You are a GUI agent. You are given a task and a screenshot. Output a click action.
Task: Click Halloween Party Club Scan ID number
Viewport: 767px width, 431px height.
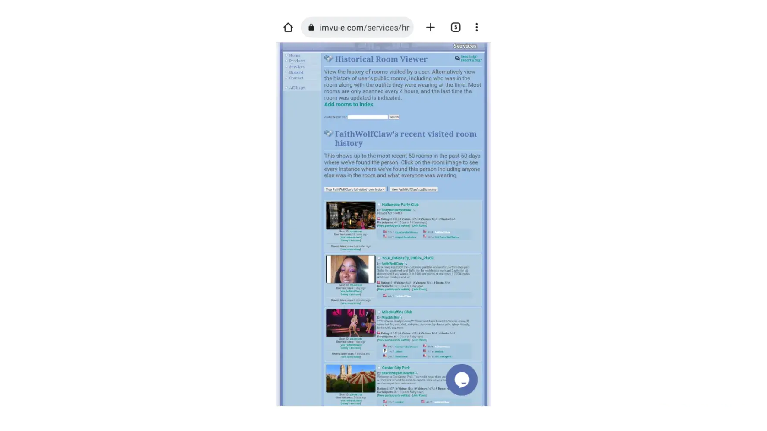point(356,231)
